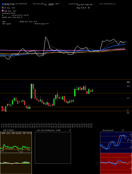Click the 'Day Vol: 0 M' value
Screen dimensions: 132x174
pos(83,8)
